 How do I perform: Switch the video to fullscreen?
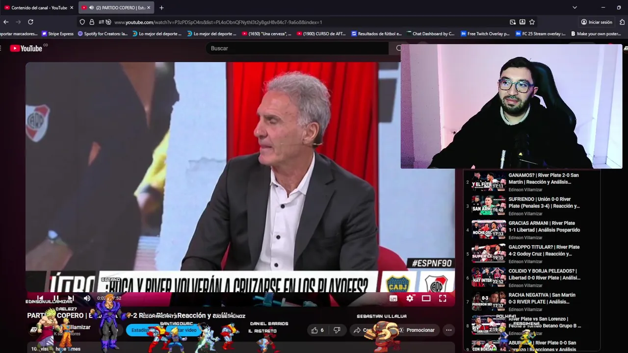pos(443,298)
